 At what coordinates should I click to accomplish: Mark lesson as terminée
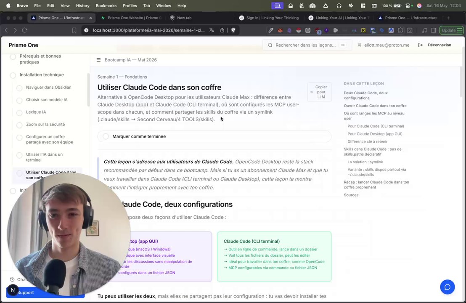tap(214, 136)
